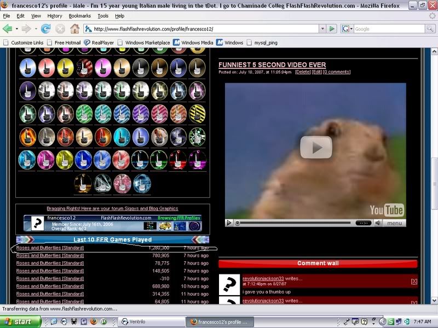Click the first Roses and Butterflies [Standard] link
This screenshot has height=328, width=438.
(50, 248)
